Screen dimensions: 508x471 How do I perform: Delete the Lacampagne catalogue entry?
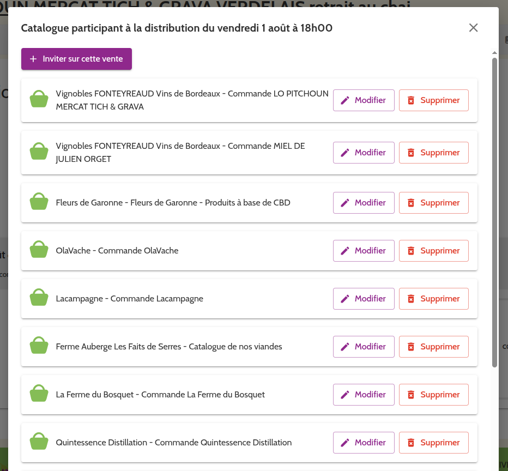coord(433,299)
